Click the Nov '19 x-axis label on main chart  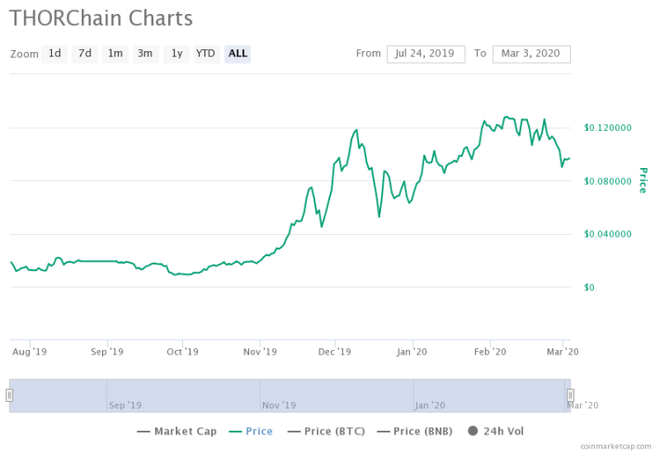pyautogui.click(x=259, y=352)
